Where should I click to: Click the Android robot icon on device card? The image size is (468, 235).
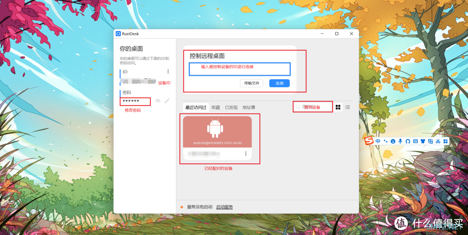point(215,128)
